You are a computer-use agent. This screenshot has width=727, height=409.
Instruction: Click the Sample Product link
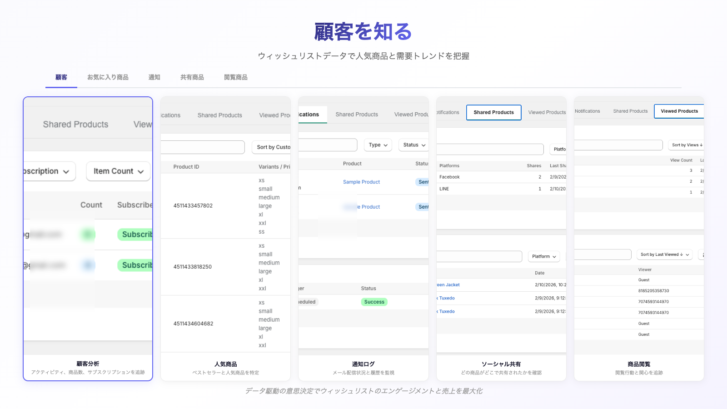click(x=361, y=182)
